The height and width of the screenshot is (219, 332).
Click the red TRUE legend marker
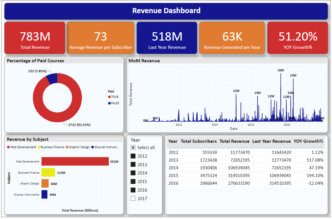tap(109, 97)
